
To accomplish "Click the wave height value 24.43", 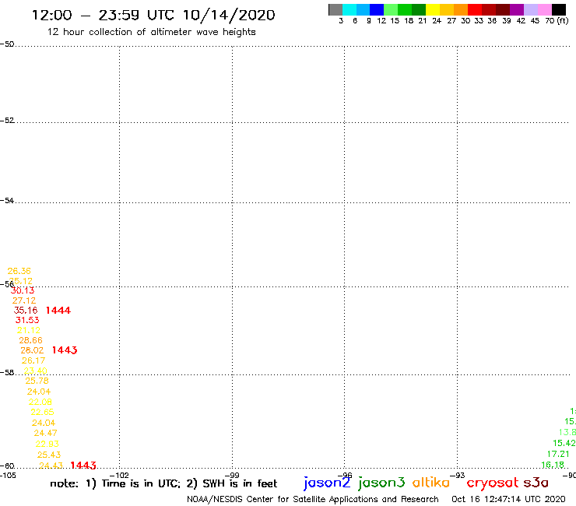I will (51, 466).
